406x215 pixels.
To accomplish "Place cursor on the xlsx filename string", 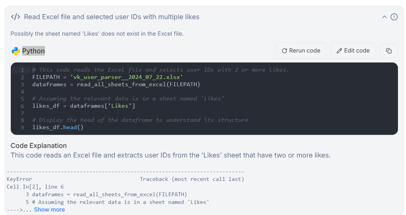I will 126,77.
